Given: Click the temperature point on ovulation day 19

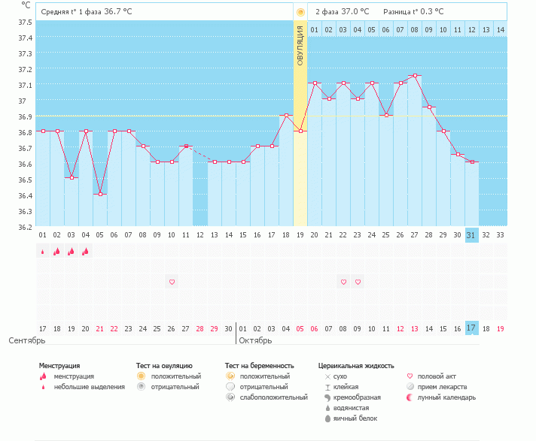Looking at the screenshot, I should [x=301, y=131].
